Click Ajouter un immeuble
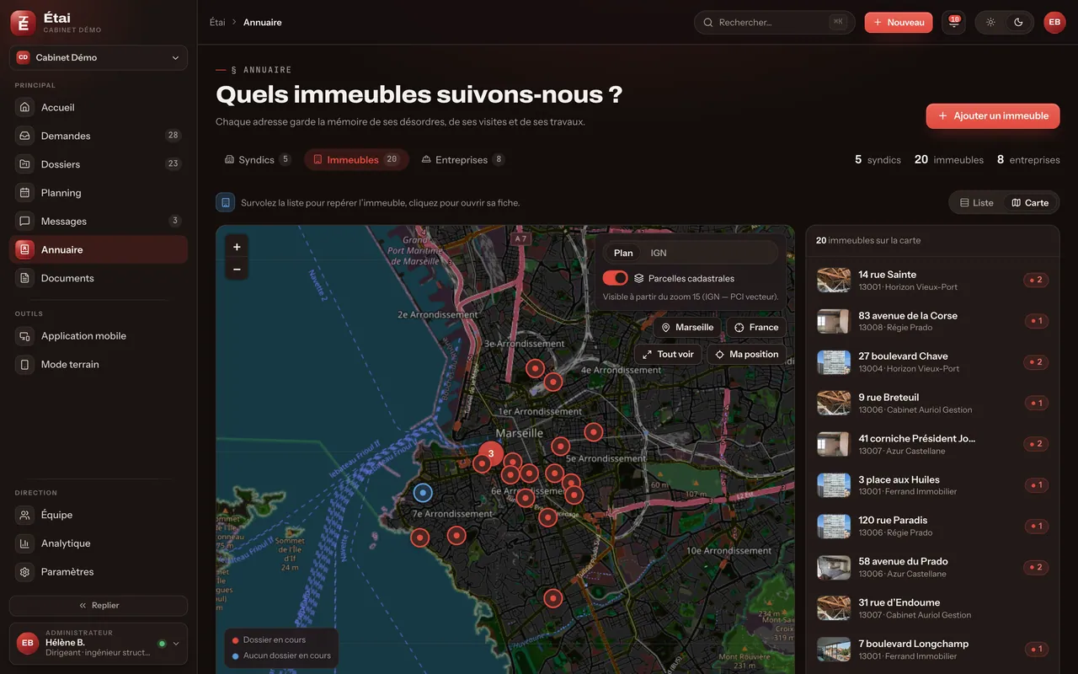1078x674 pixels. click(993, 116)
